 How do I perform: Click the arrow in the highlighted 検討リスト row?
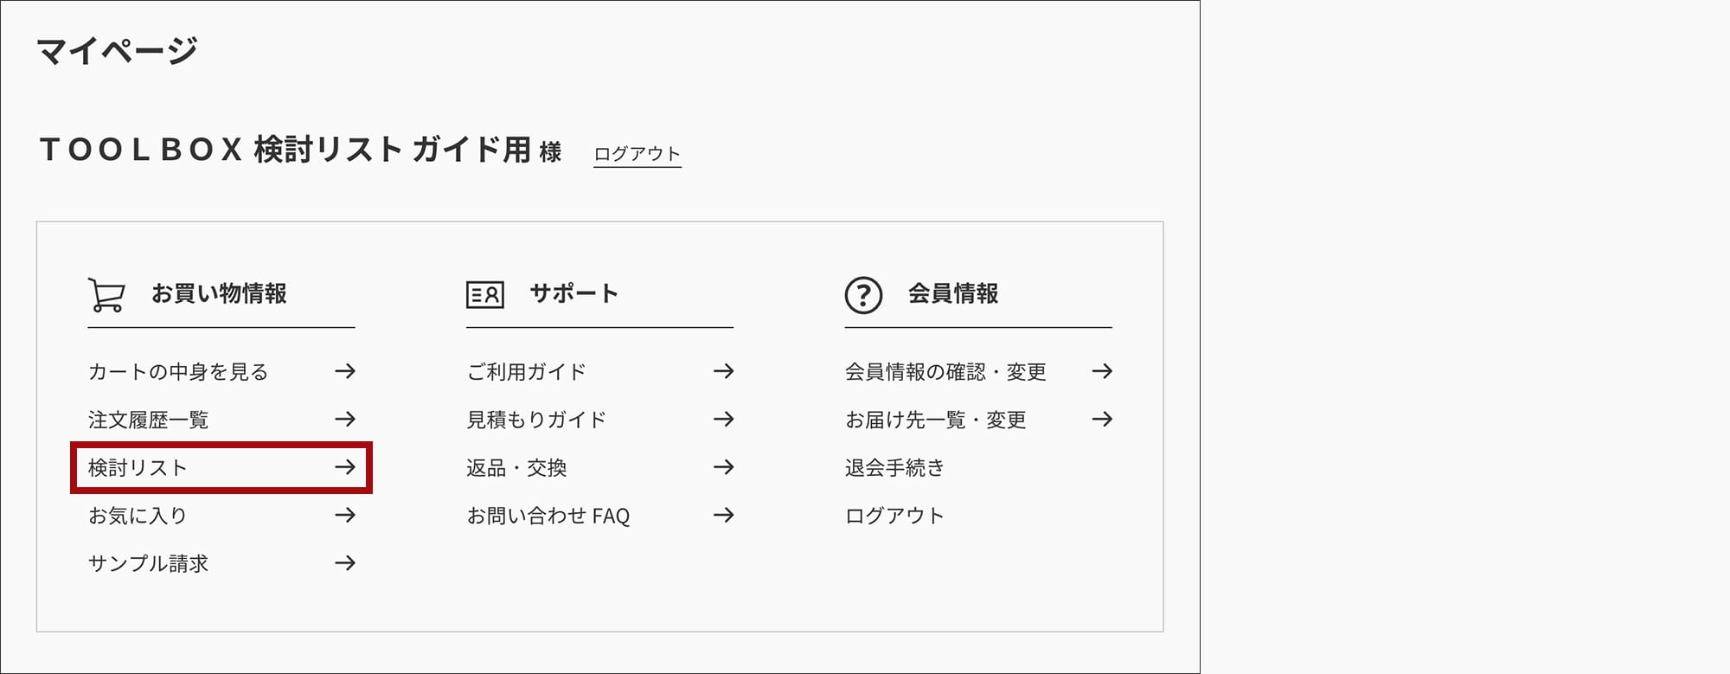[x=345, y=467]
